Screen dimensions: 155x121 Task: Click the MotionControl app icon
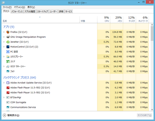(8, 47)
